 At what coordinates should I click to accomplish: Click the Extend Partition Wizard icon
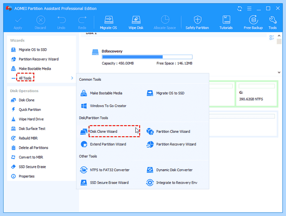pos(84,144)
